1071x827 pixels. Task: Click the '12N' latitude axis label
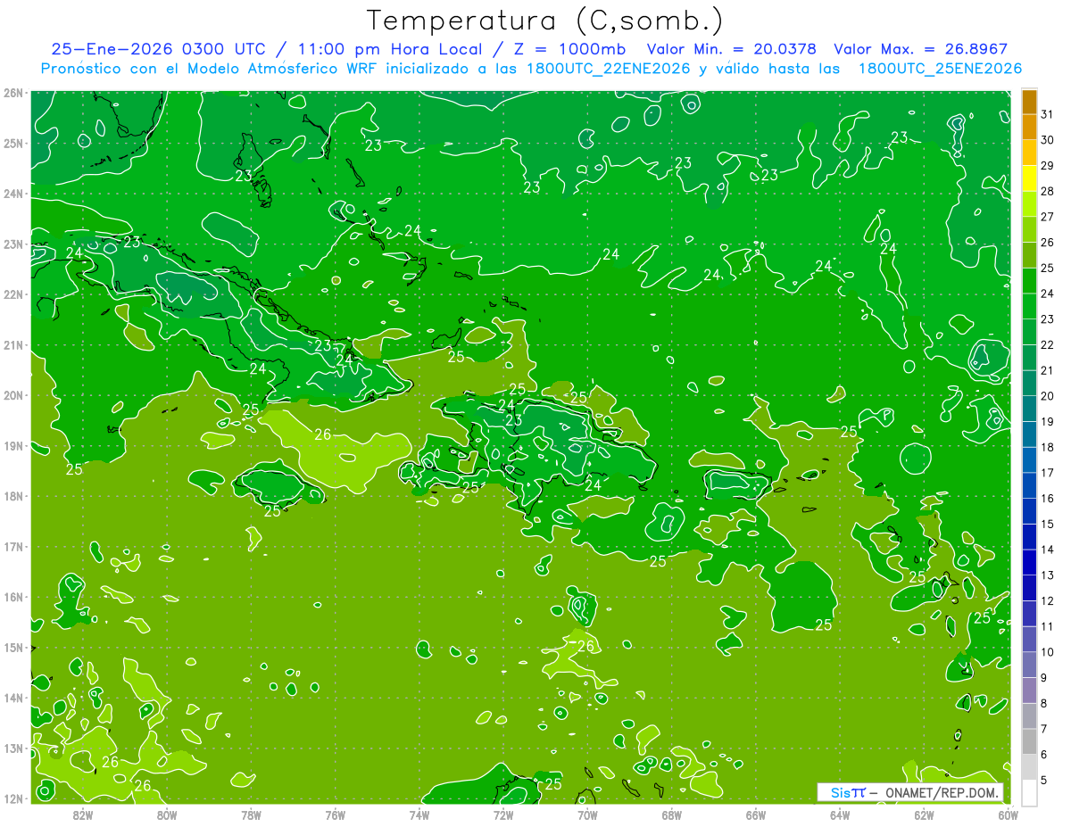click(12, 798)
